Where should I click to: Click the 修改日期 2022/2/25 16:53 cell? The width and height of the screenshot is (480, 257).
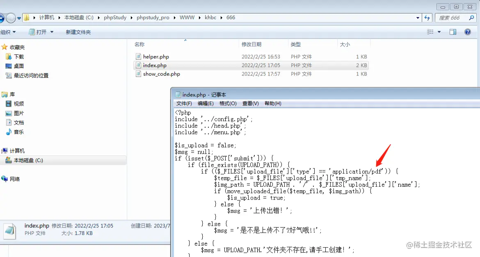coord(261,57)
